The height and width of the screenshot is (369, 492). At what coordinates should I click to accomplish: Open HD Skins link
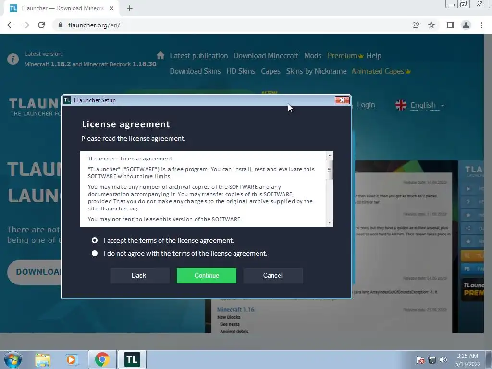[241, 71]
